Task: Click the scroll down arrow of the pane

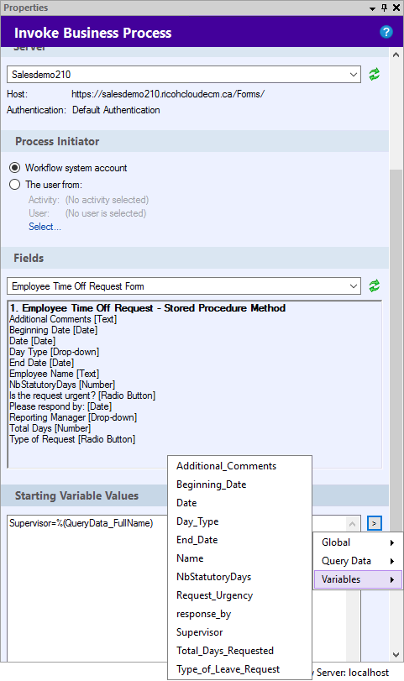Action: 396,654
